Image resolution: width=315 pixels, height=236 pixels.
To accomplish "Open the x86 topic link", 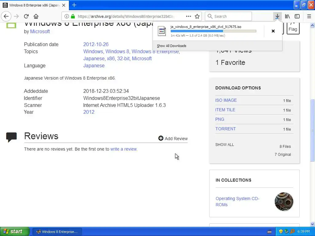I will [111, 59].
